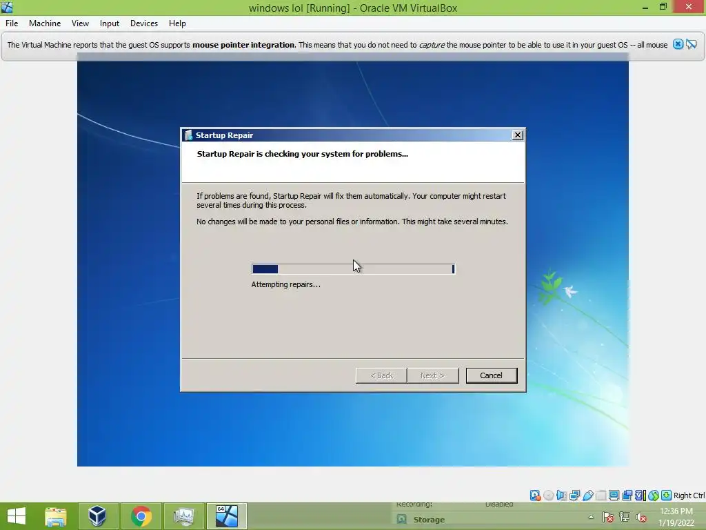This screenshot has height=530, width=706.
Task: Click the Startup Repair progress bar
Action: tap(353, 269)
